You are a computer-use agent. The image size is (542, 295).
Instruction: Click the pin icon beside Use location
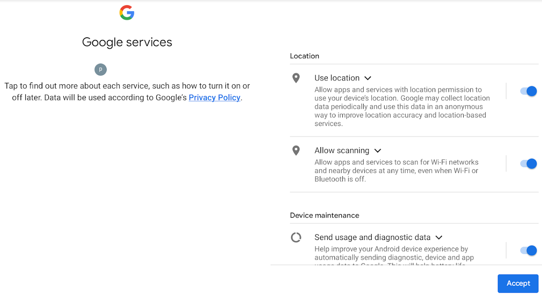coord(296,78)
